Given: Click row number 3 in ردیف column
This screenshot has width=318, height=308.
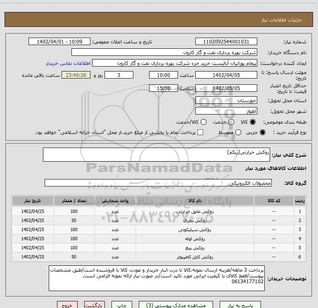Looking at the screenshot, I should (300, 229).
